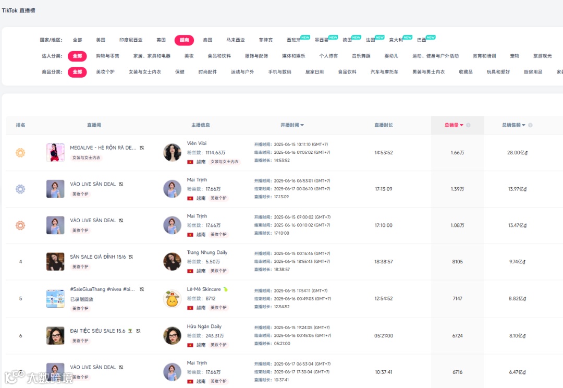Click bronze rank-three medal icon
The width and height of the screenshot is (563, 388).
[x=20, y=225]
